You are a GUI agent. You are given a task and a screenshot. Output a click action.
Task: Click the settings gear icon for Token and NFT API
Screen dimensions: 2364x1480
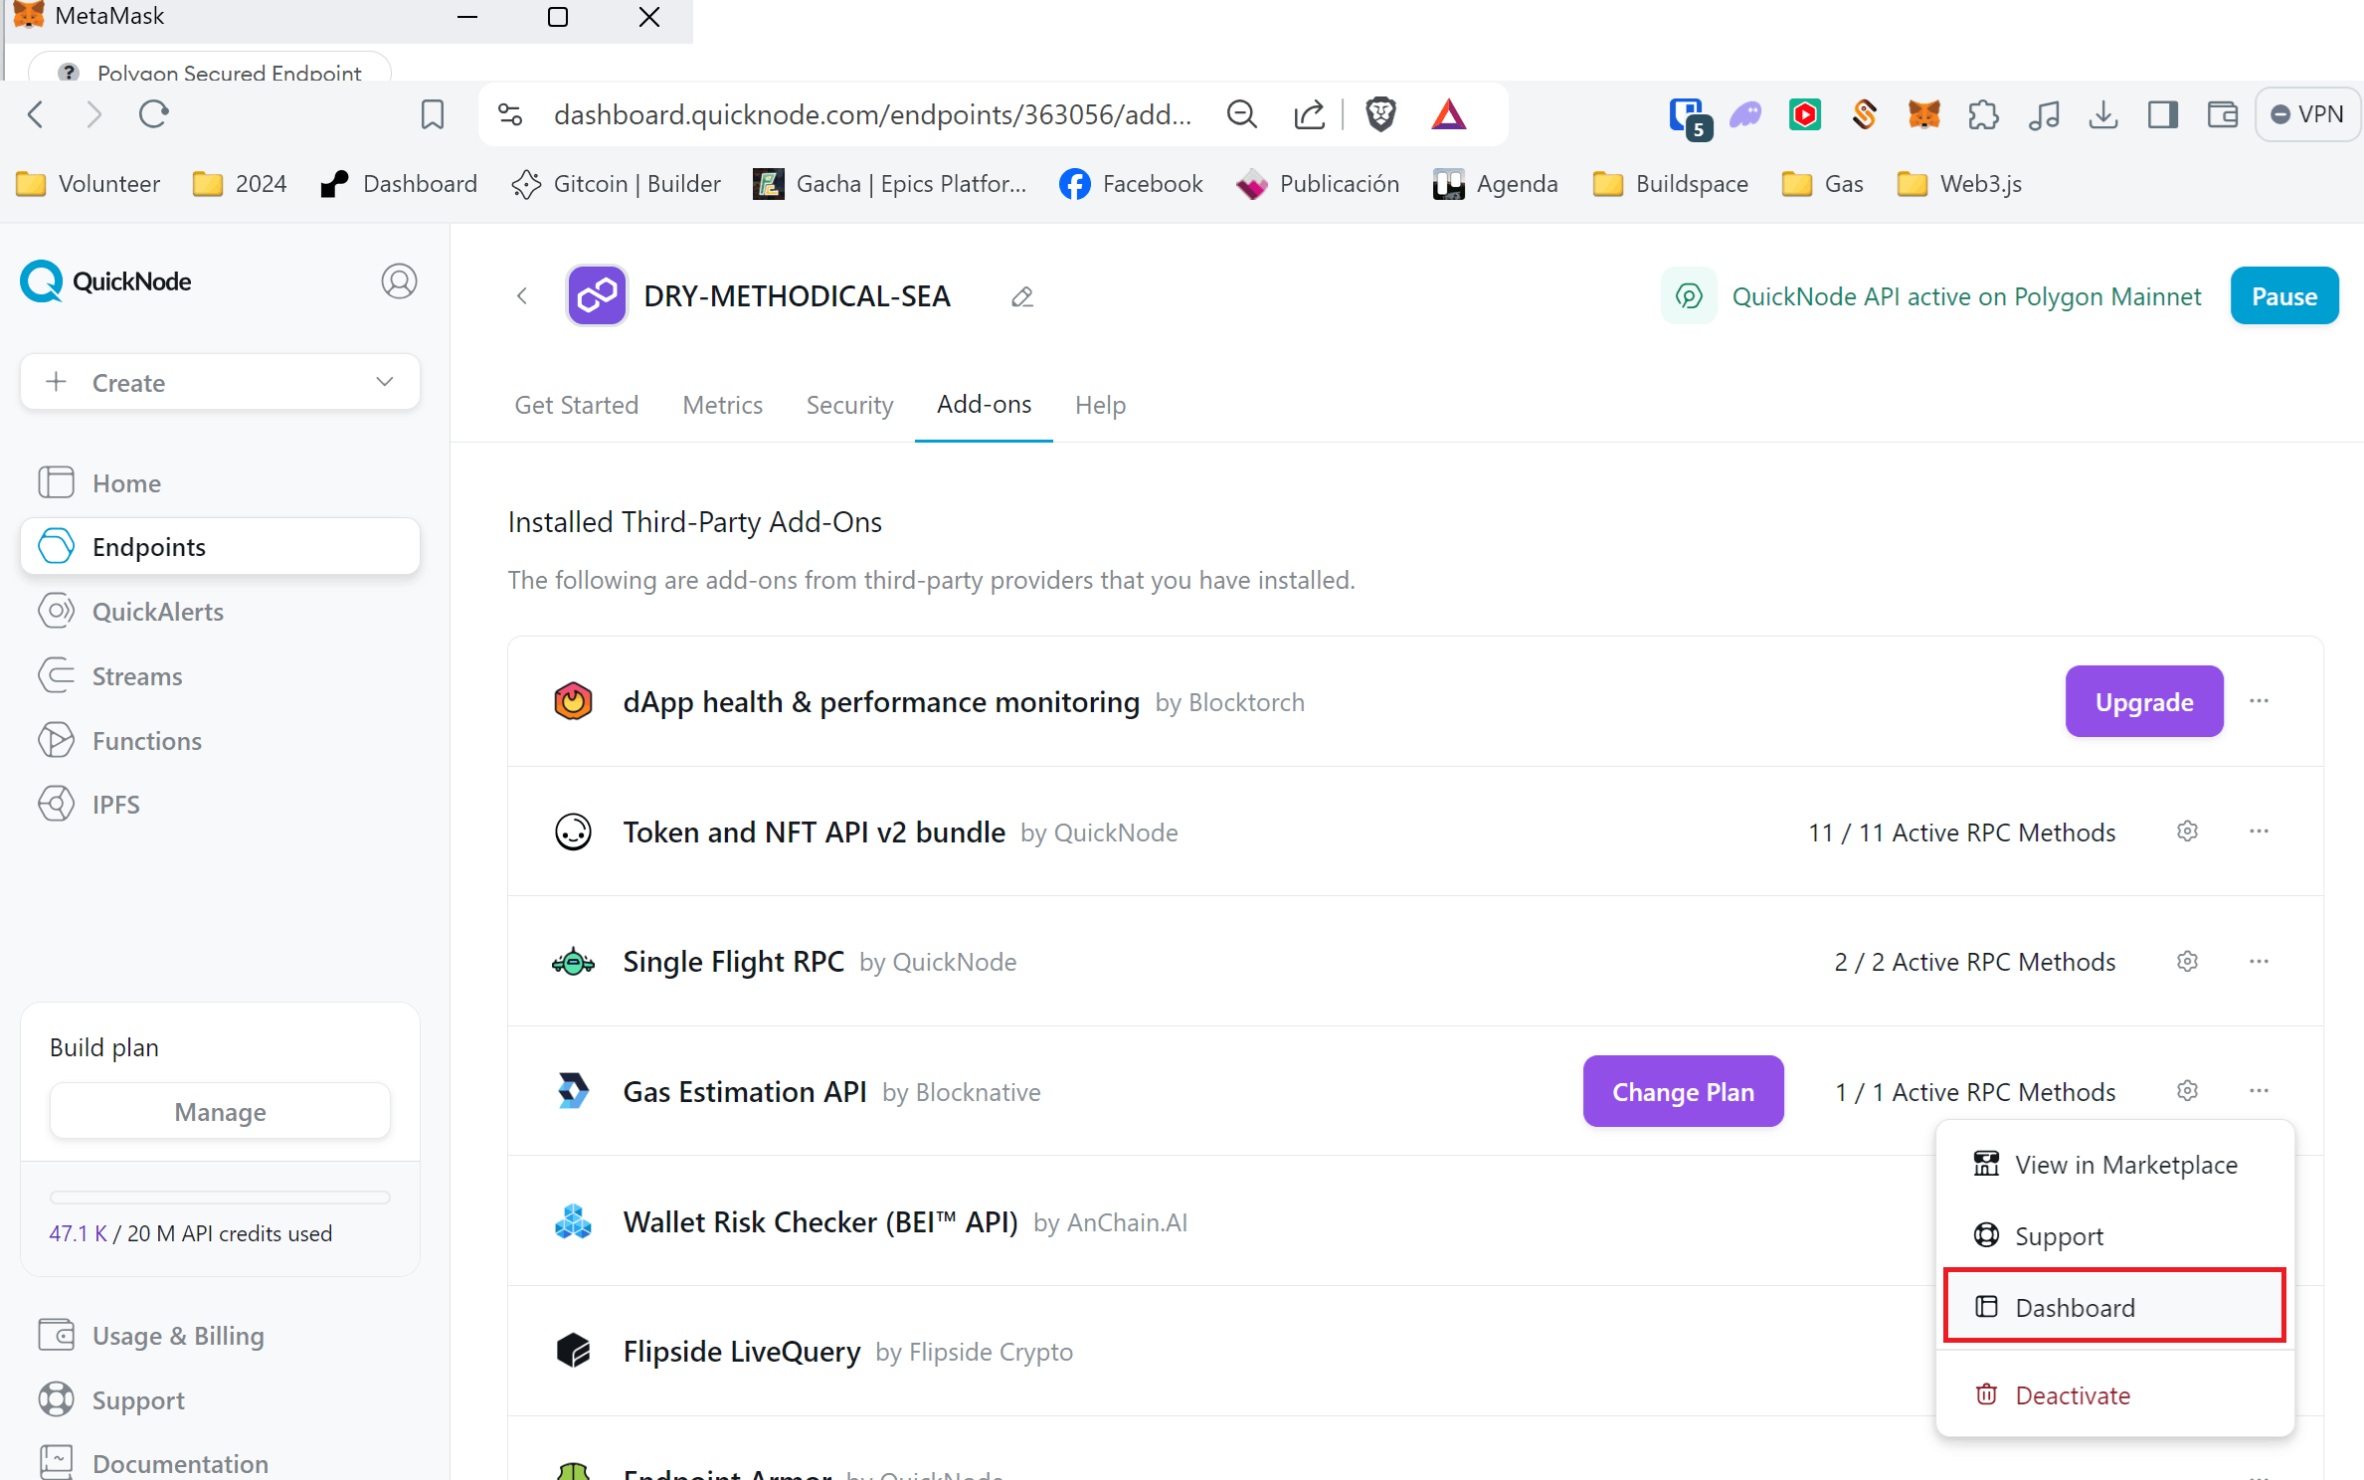coord(2187,832)
